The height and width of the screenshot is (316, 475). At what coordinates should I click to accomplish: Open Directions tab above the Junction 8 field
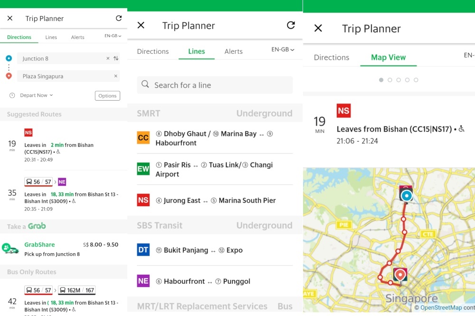19,37
